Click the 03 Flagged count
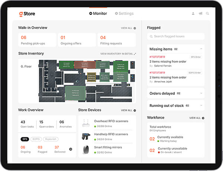 pyautogui.click(x=42, y=149)
